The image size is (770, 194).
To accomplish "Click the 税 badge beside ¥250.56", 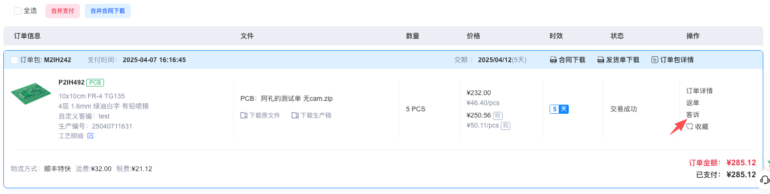I will [x=498, y=116].
